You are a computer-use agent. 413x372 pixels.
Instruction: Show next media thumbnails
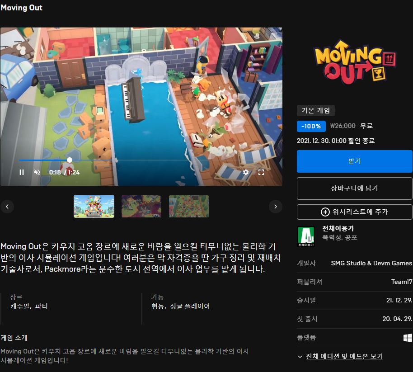click(x=276, y=207)
